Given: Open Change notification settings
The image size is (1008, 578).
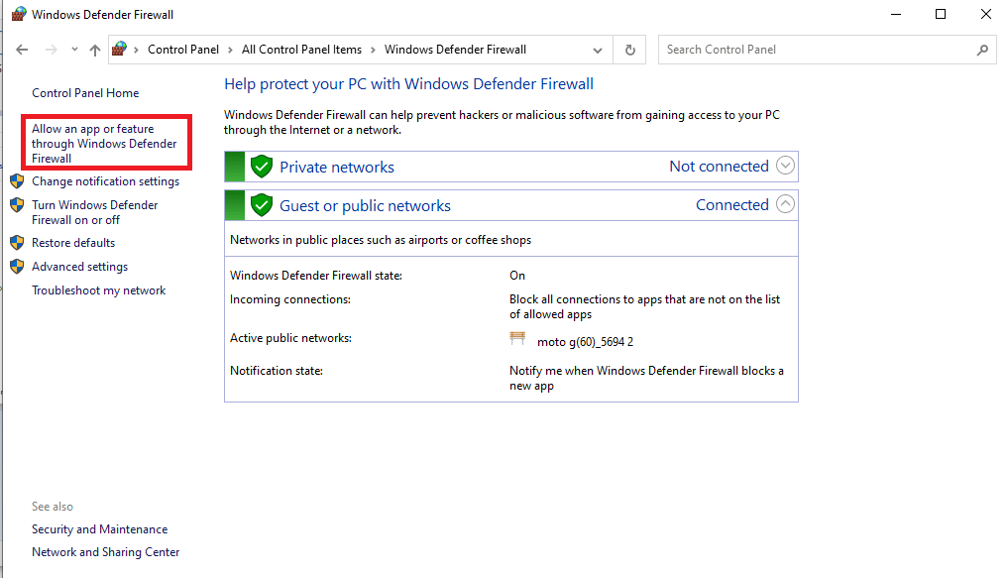Looking at the screenshot, I should click(105, 181).
